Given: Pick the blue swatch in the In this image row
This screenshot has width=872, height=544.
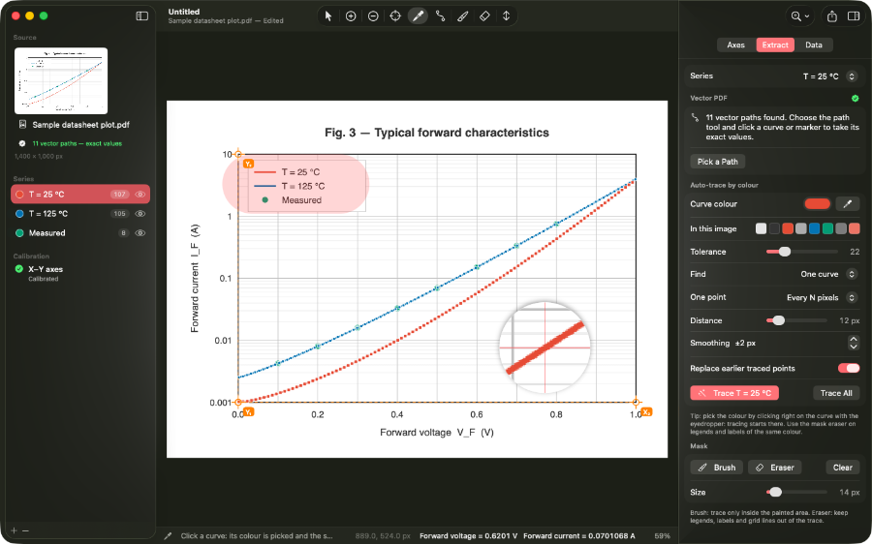Looking at the screenshot, I should point(814,228).
